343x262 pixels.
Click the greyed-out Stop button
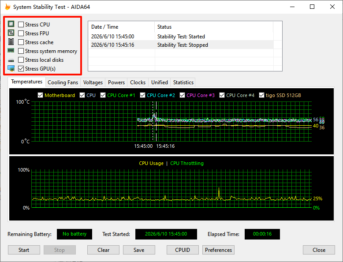(x=60, y=250)
